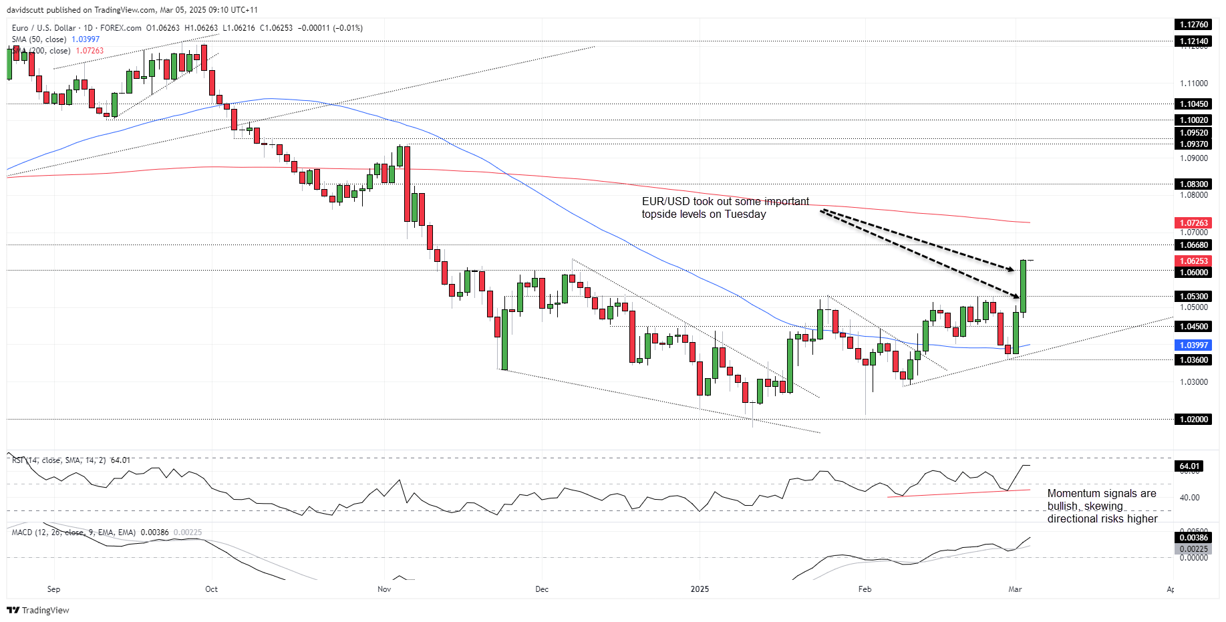1226x622 pixels.
Task: Click the 1.11000 price axis tick
Action: 1194,84
